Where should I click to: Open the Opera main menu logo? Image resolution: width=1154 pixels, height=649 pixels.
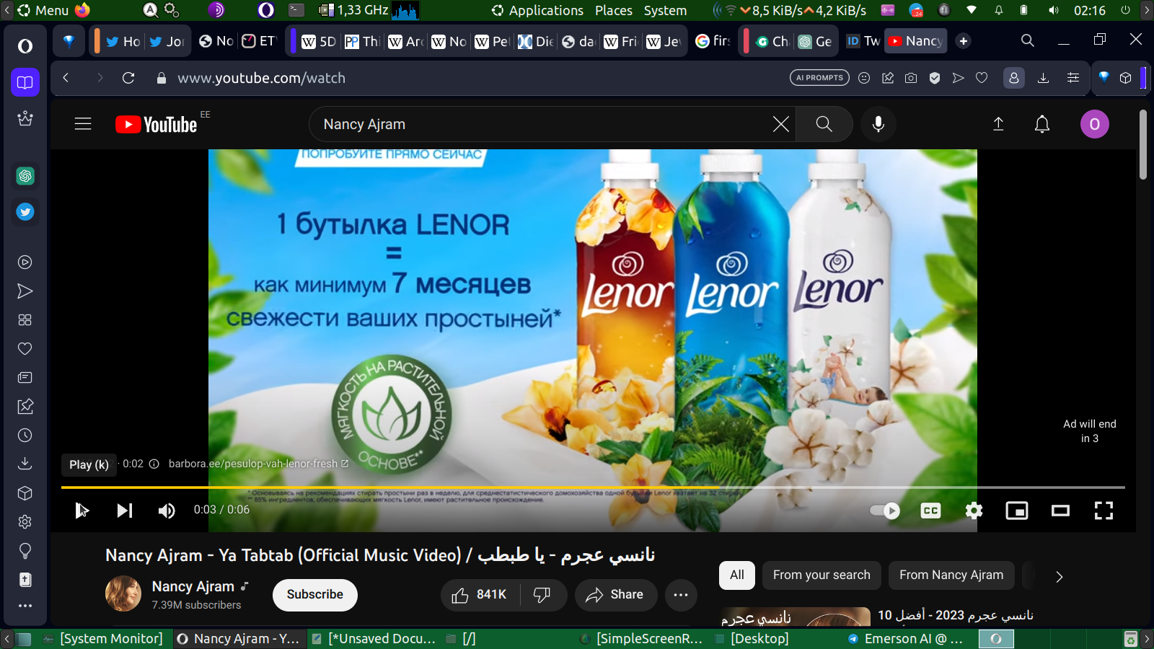click(25, 46)
